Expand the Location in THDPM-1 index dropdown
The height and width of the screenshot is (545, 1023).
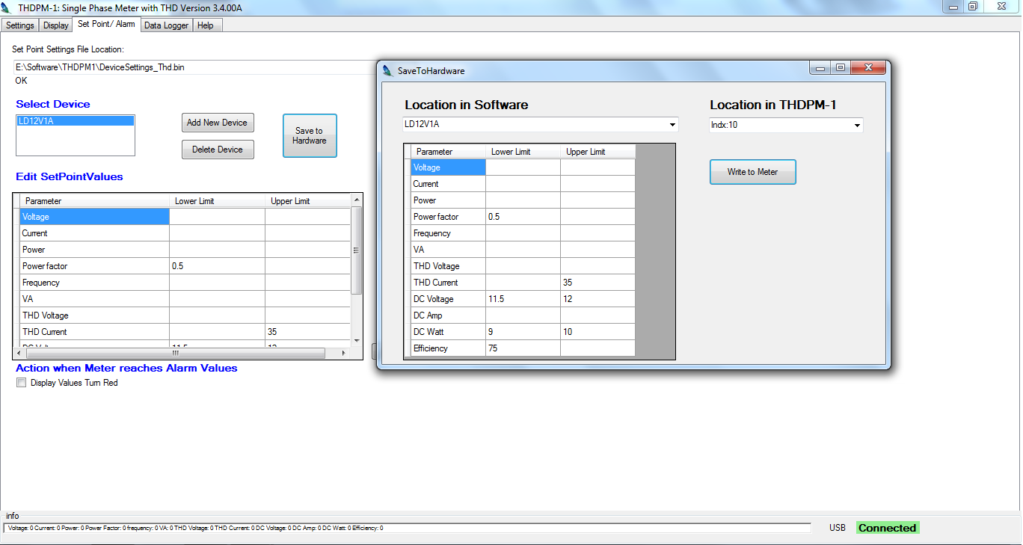click(x=857, y=126)
